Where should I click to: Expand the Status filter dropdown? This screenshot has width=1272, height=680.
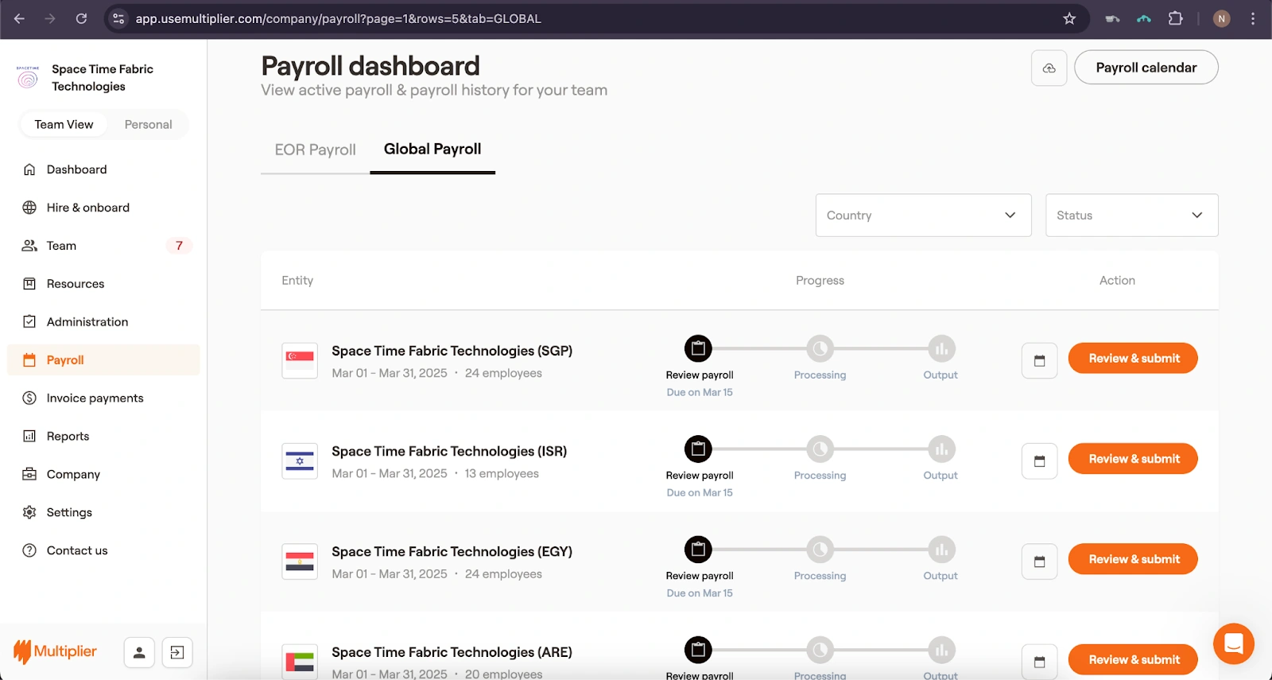1131,216
